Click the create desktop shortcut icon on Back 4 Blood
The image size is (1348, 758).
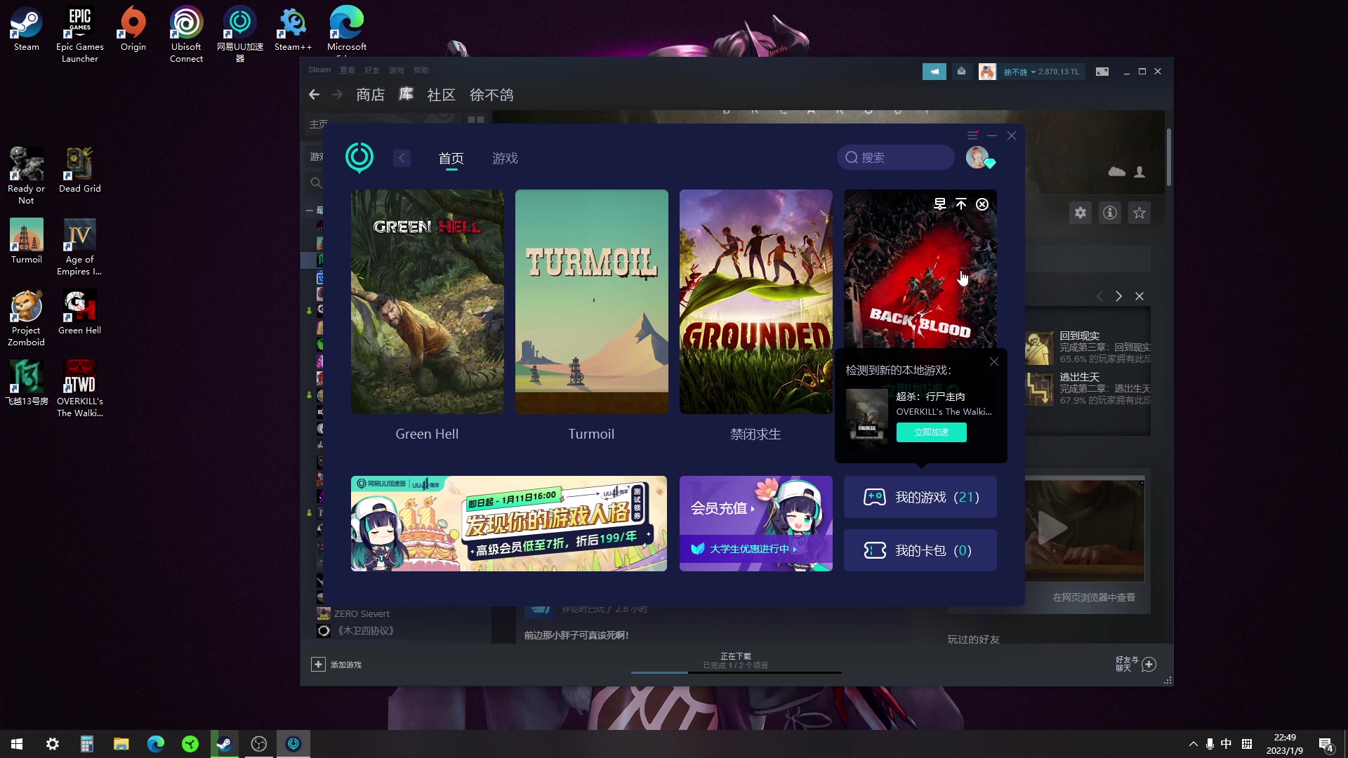tap(939, 204)
